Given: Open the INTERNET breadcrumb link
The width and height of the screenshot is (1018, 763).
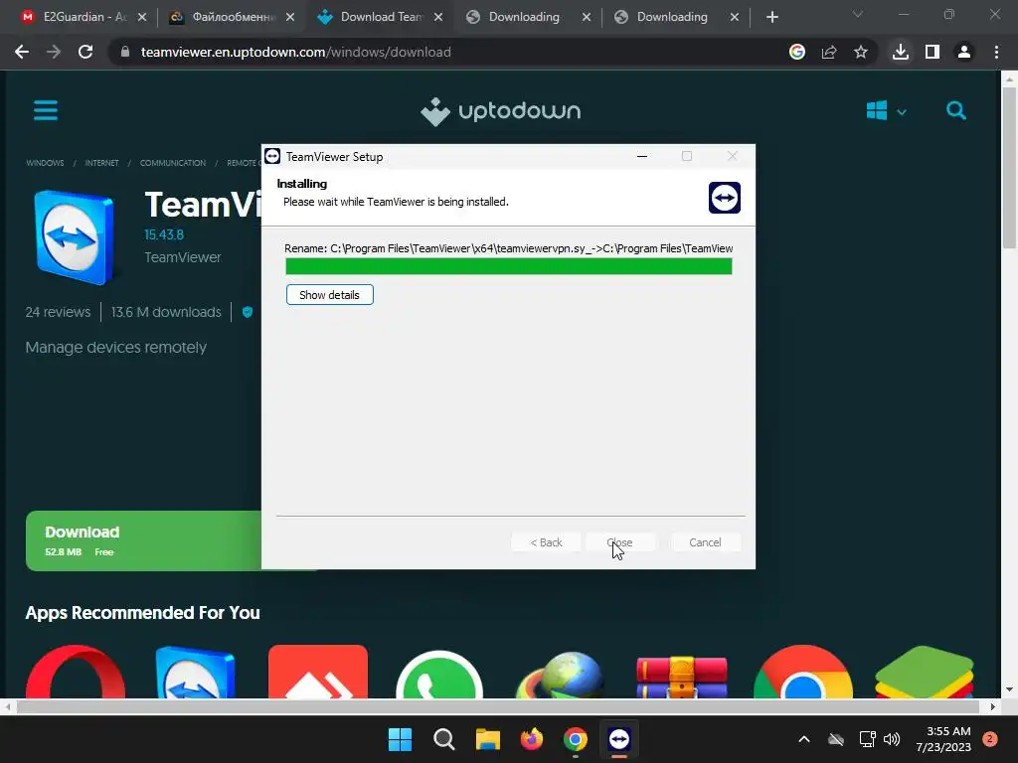Looking at the screenshot, I should tap(102, 163).
